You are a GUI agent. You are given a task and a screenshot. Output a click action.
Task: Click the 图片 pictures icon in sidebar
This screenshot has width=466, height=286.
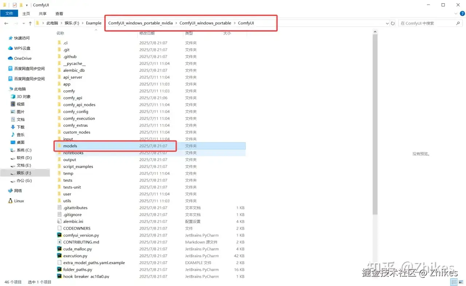pyautogui.click(x=13, y=112)
